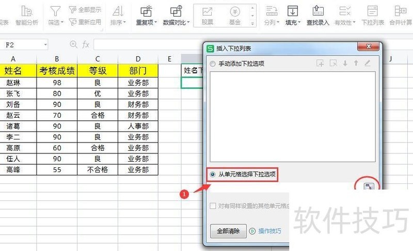Screen dimensions: 413x251
Task: Click the cell containing 人事部
Action: (x=138, y=126)
